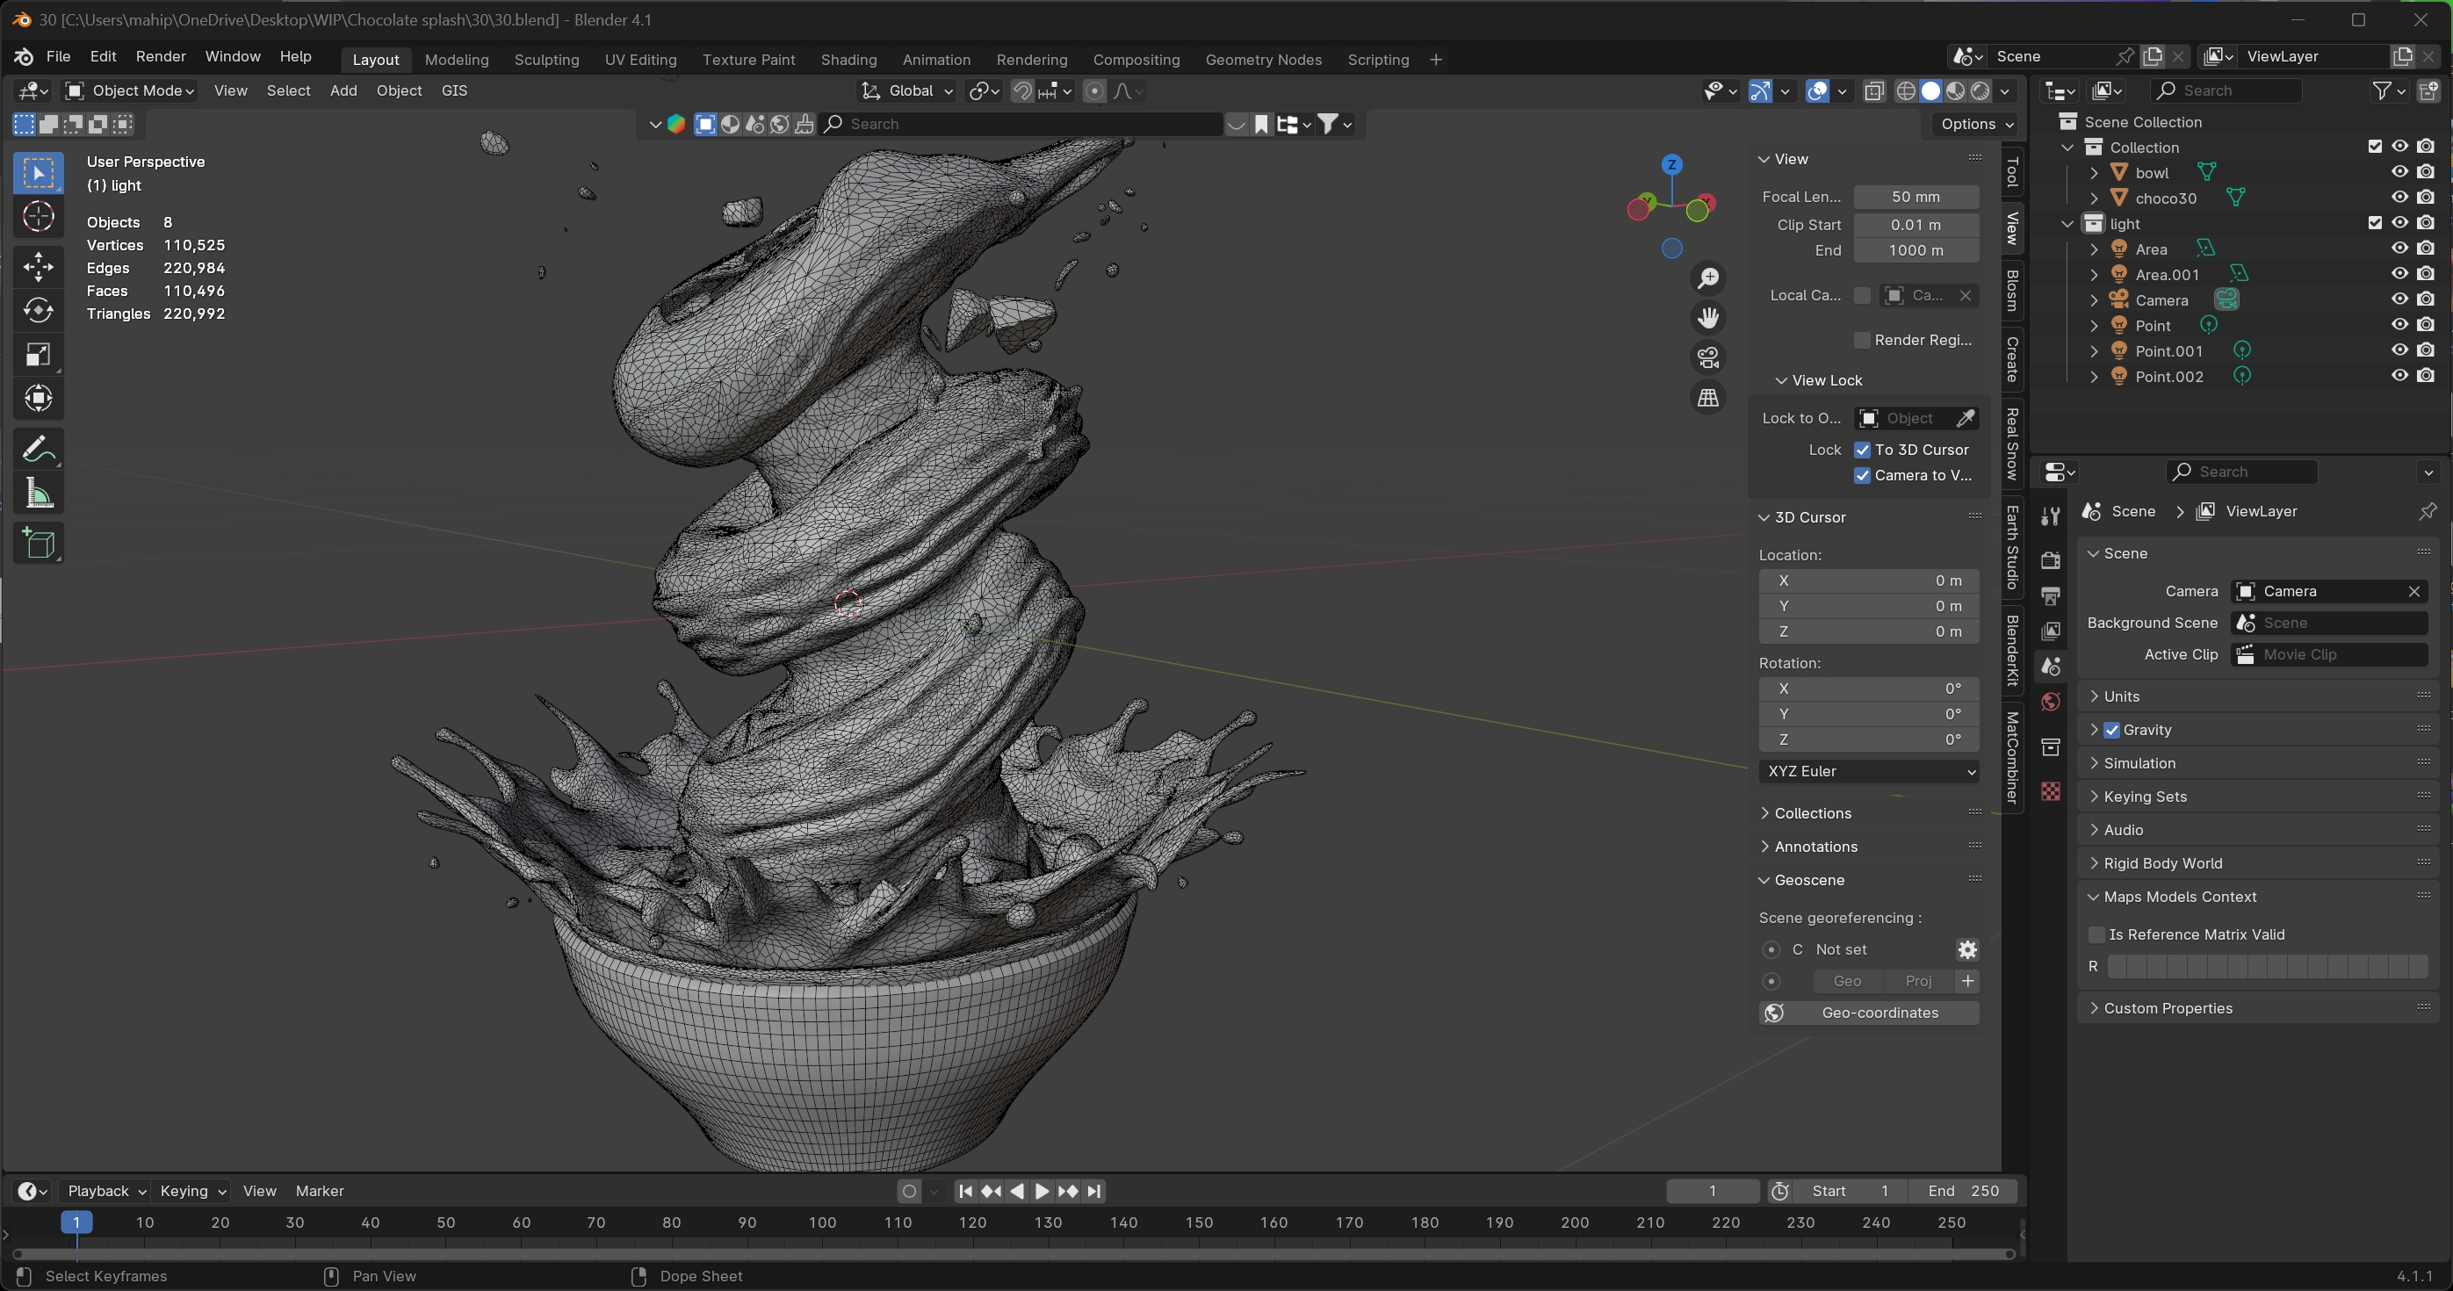
Task: Toggle camera view icon in viewport
Action: click(x=1708, y=358)
